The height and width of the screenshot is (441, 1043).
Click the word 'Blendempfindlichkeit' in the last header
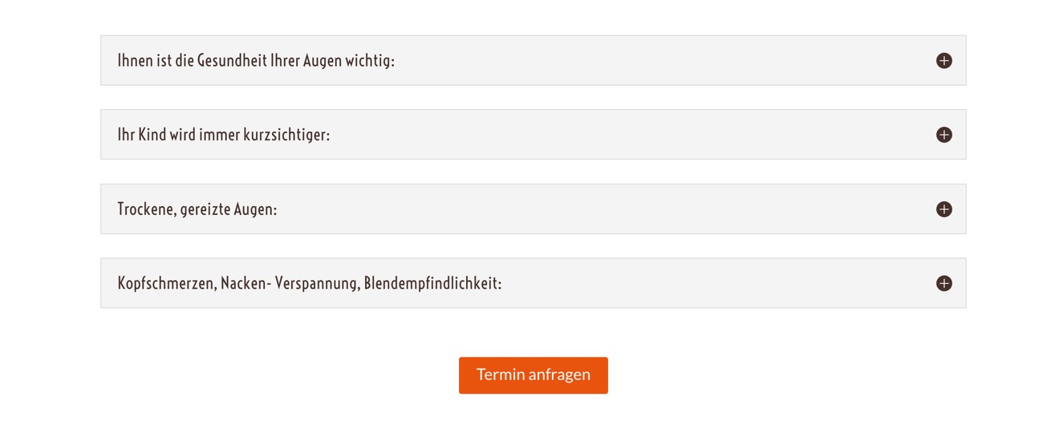tap(432, 283)
